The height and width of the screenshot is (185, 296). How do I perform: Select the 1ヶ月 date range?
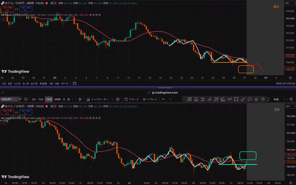coord(17,83)
